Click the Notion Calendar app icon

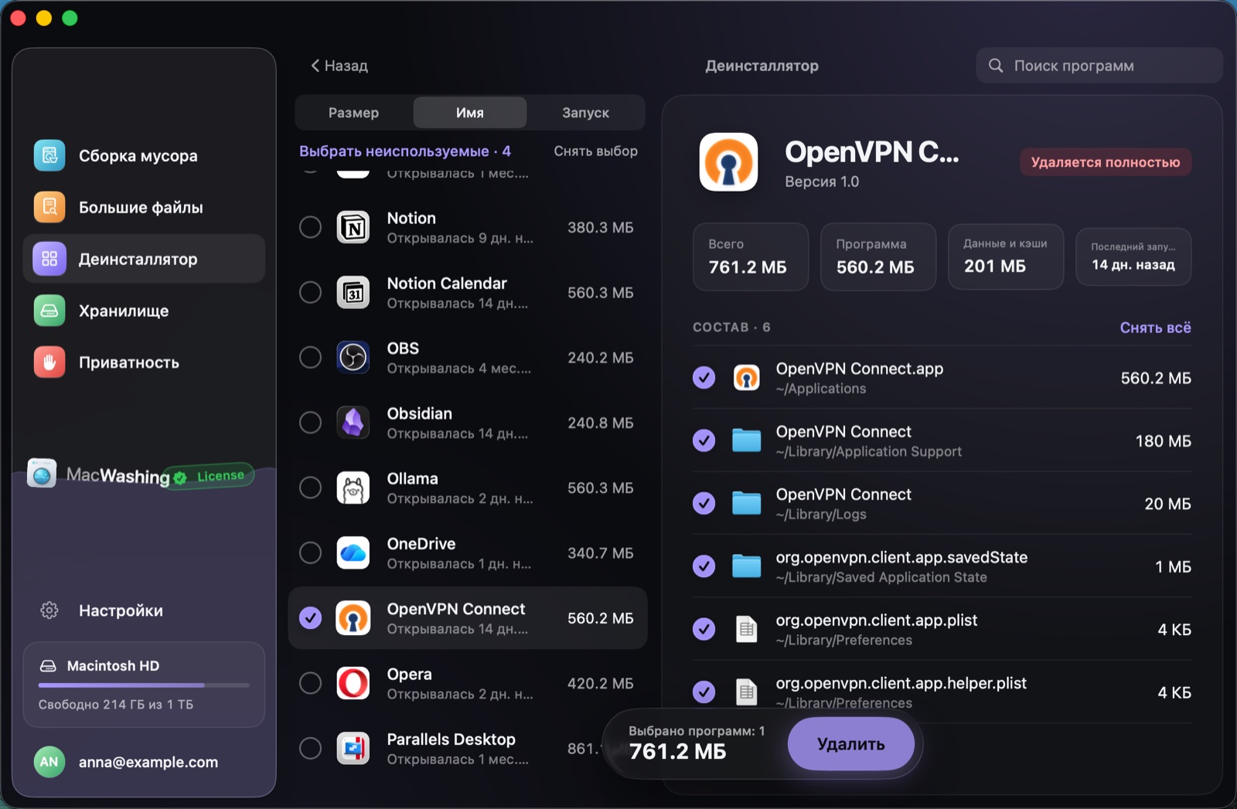(x=353, y=292)
